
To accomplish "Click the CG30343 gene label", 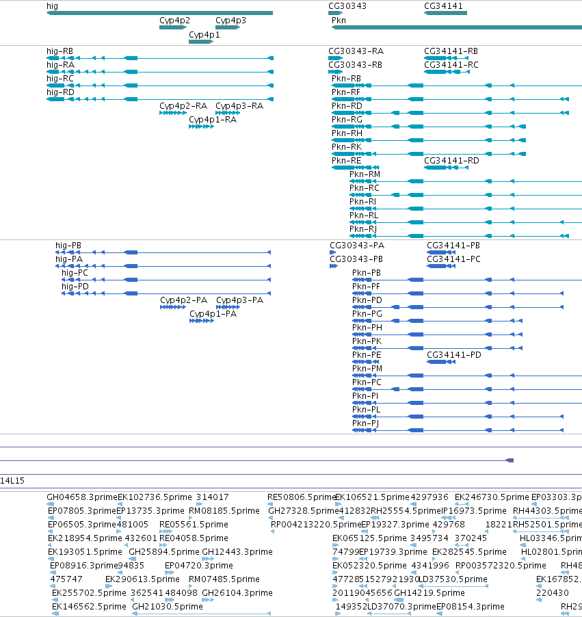I will tap(347, 6).
